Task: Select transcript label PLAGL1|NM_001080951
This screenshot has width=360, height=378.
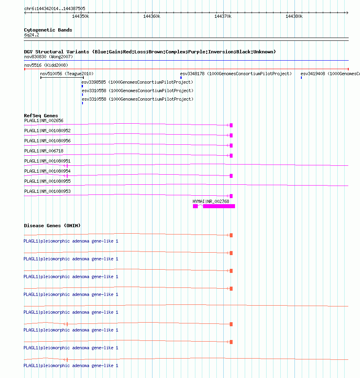Action: point(47,161)
